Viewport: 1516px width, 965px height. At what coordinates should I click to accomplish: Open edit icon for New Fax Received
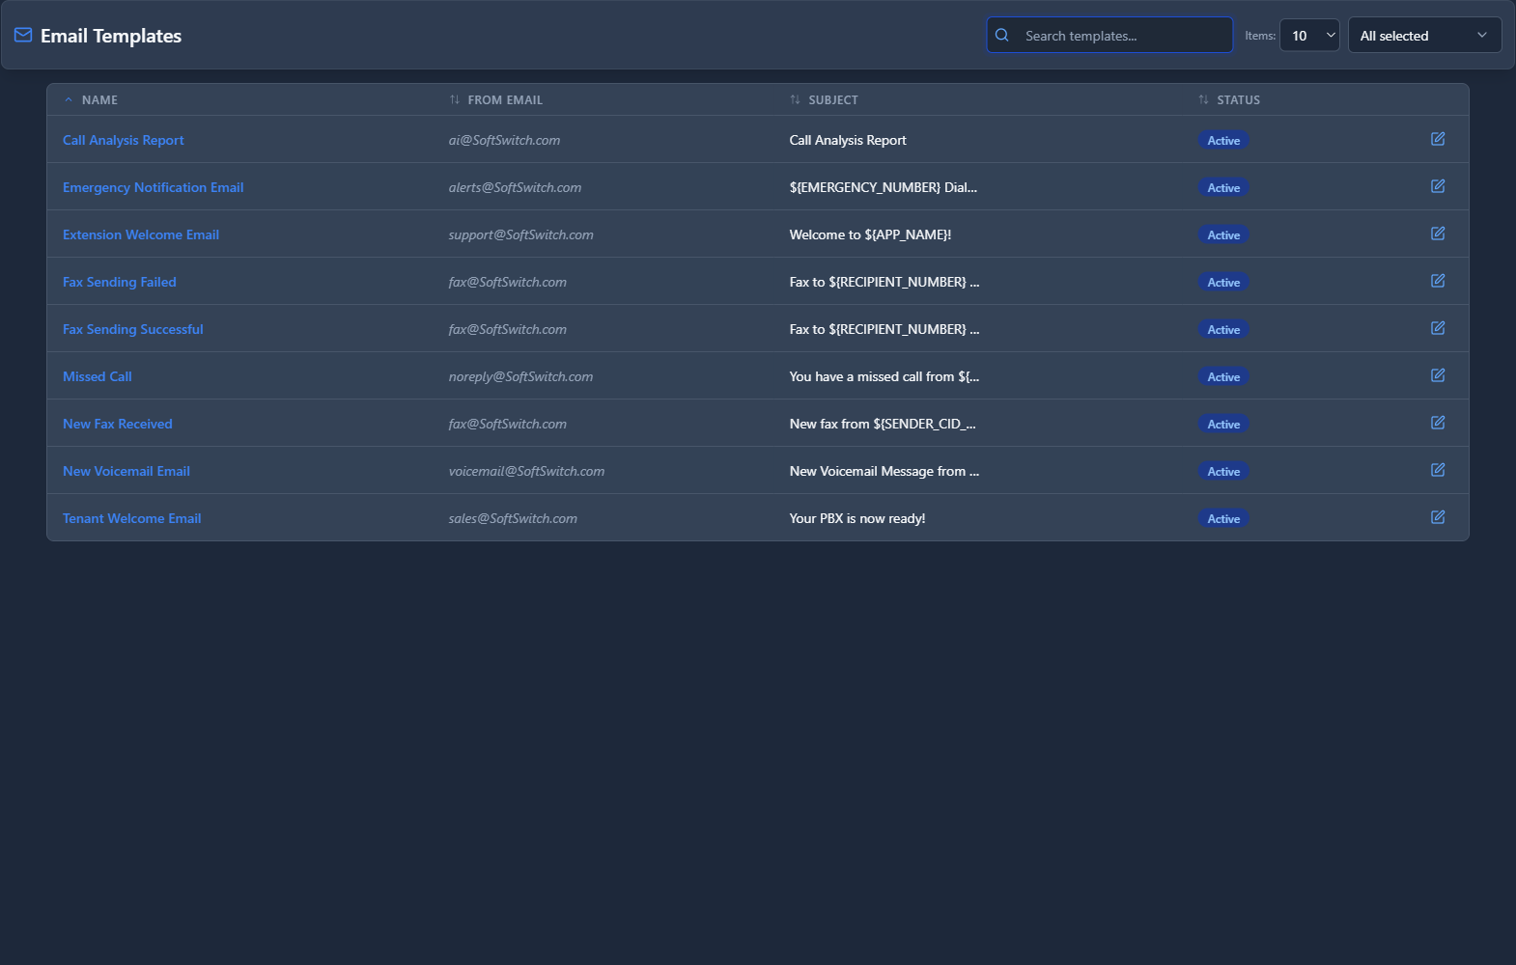point(1438,423)
